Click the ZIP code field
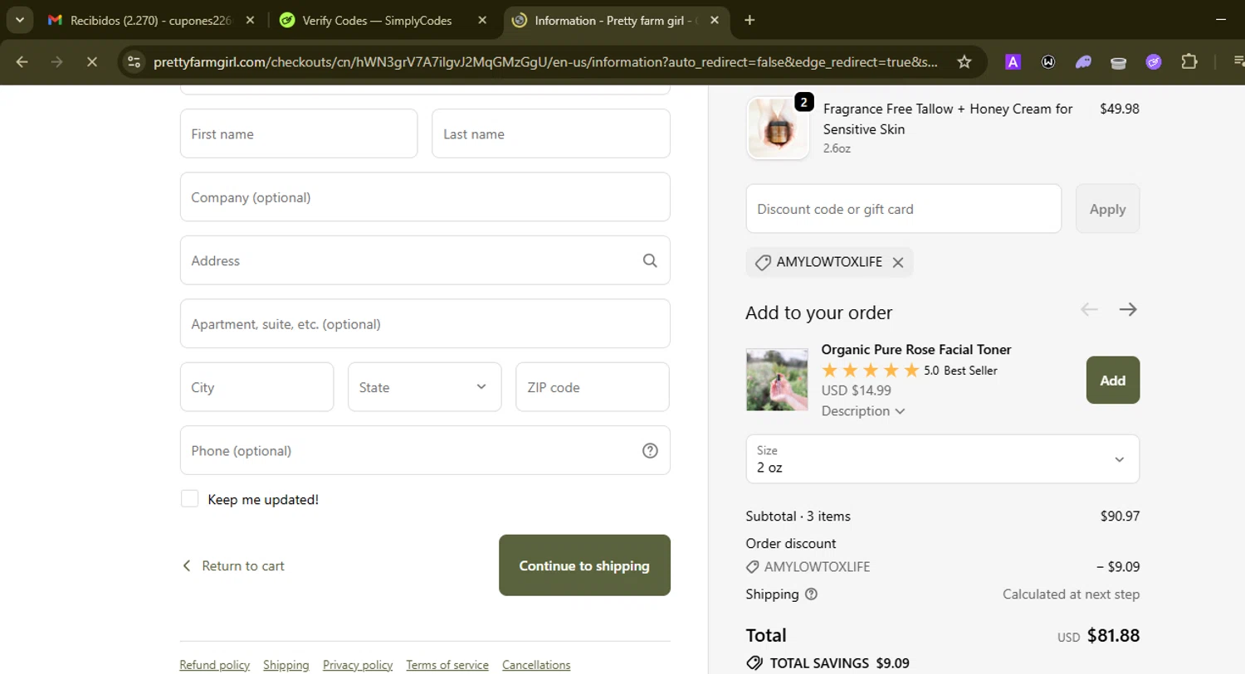This screenshot has height=674, width=1245. point(593,387)
